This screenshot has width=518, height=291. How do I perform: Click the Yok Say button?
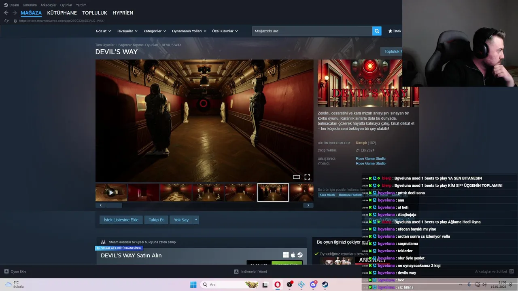181,220
